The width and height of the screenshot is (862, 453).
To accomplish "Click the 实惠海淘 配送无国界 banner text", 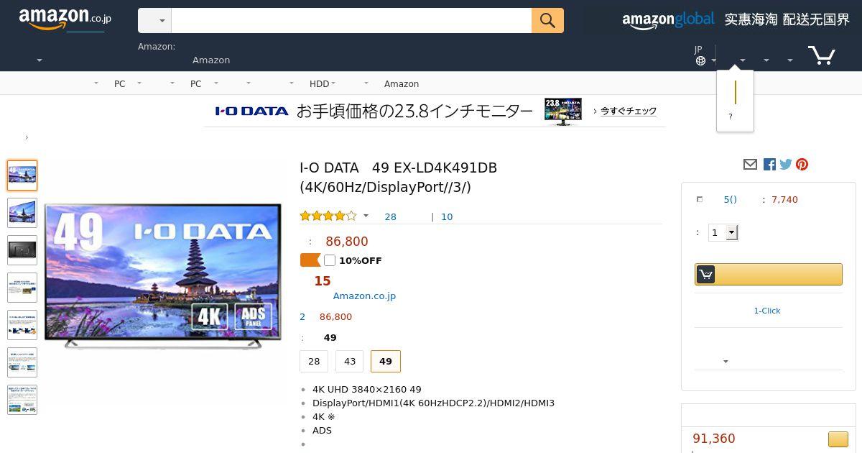I will pos(787,19).
